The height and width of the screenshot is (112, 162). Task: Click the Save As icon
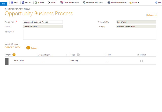[23, 2]
